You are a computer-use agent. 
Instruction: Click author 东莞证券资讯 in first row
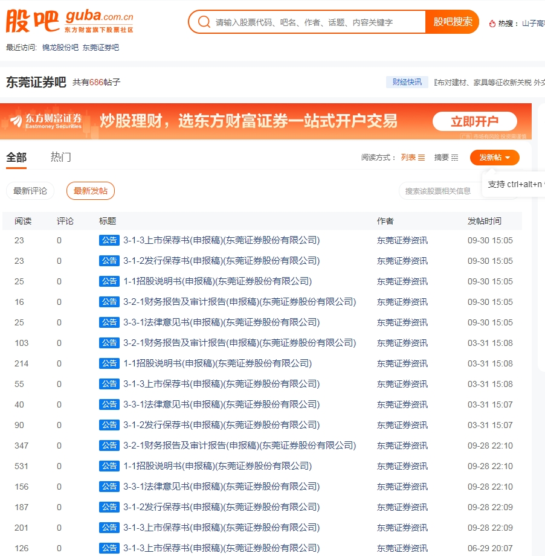click(x=402, y=240)
